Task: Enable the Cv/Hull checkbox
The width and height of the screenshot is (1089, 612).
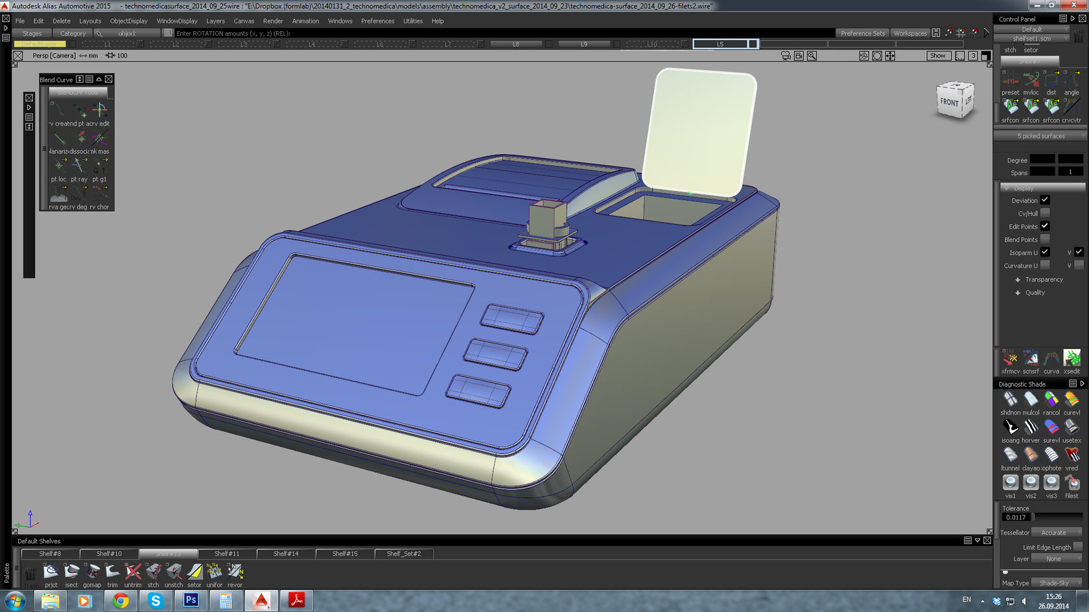Action: (x=1045, y=213)
